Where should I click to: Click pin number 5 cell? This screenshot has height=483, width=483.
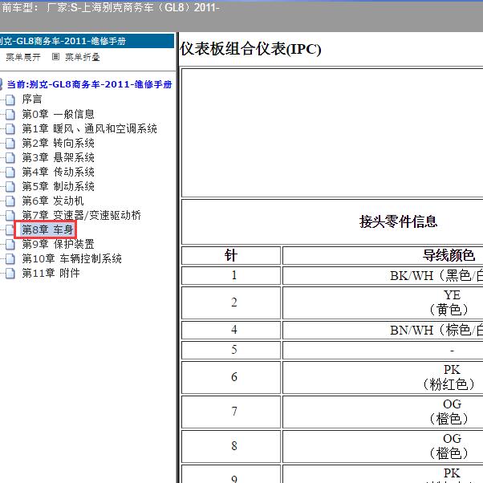pos(231,350)
